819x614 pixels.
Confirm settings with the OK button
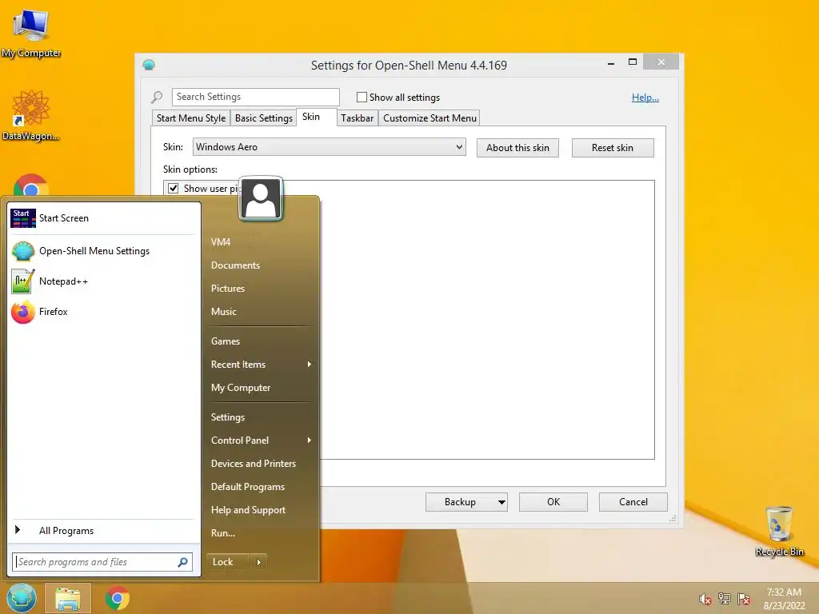click(x=553, y=502)
